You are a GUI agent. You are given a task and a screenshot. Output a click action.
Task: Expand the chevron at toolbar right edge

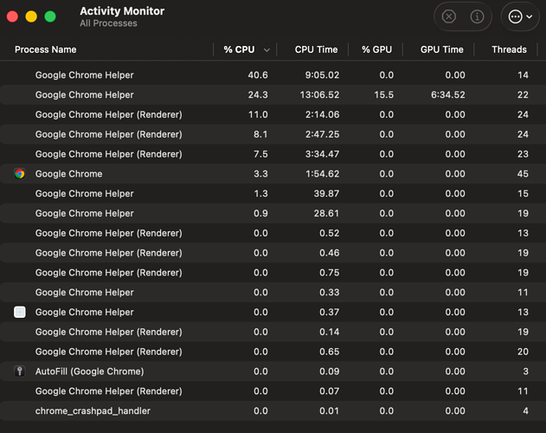coord(531,16)
